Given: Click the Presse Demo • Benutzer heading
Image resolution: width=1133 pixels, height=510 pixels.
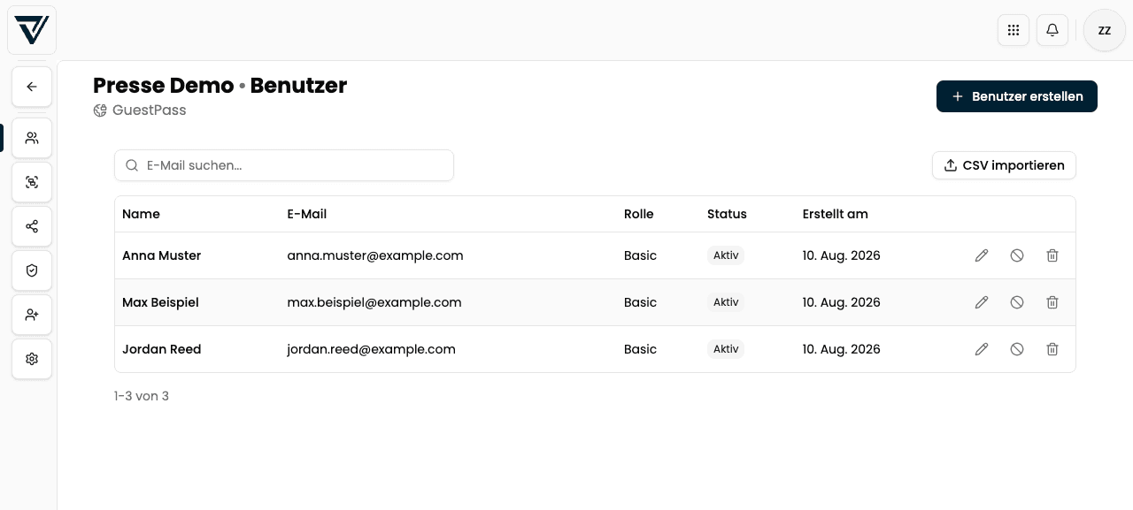Looking at the screenshot, I should pos(220,86).
